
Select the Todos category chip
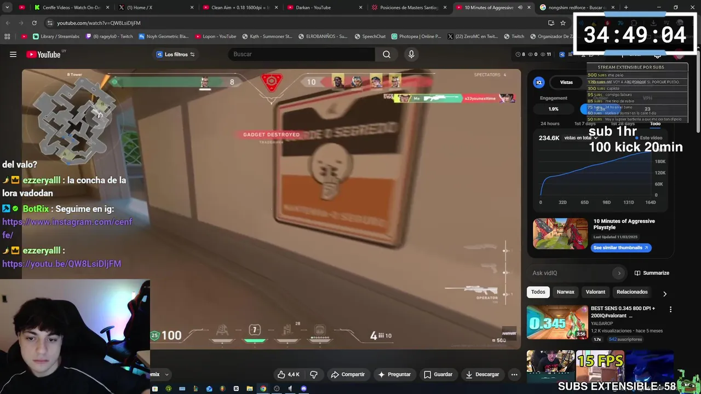538,292
